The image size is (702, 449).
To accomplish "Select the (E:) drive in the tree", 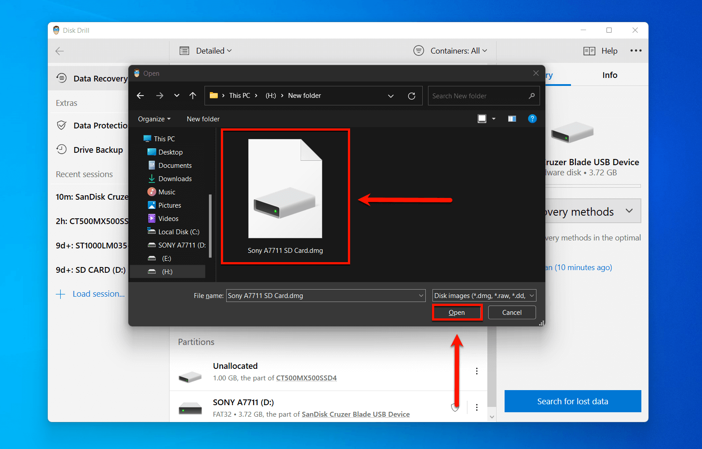I will point(159,258).
